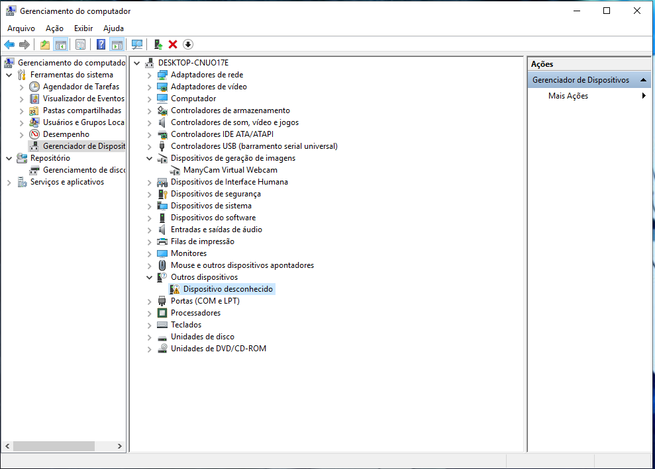The height and width of the screenshot is (469, 655).
Task: Expand Adaptadores de rede node
Action: point(150,75)
